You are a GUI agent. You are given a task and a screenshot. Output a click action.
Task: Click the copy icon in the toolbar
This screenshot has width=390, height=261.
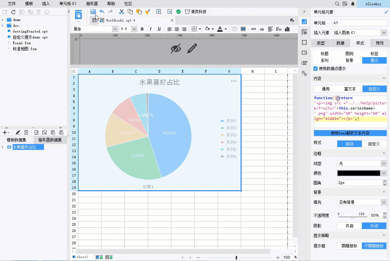[x=130, y=12]
